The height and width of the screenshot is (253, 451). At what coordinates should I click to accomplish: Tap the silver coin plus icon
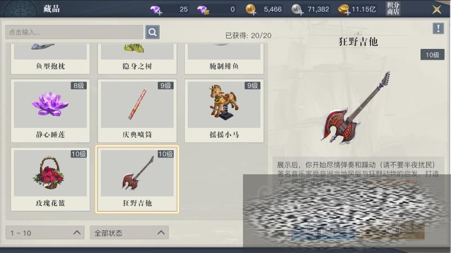(297, 10)
